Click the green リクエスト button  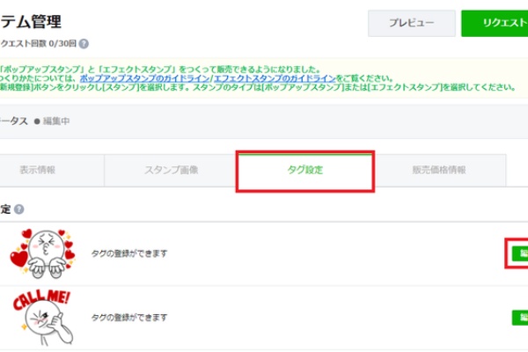coord(495,23)
